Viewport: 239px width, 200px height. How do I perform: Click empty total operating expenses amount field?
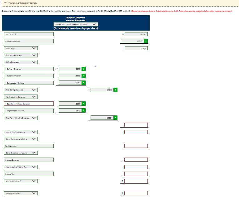coord(136,125)
